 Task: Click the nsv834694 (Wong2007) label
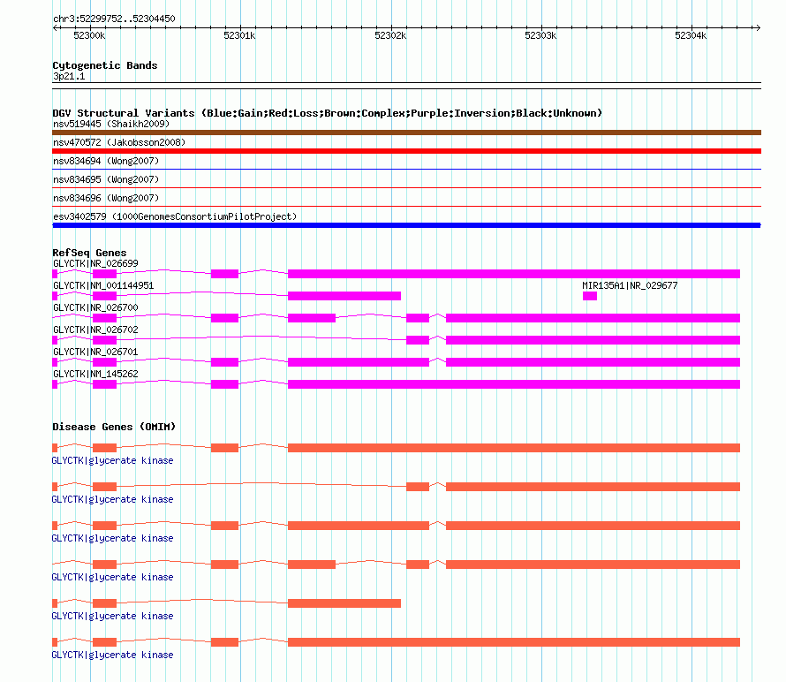(106, 161)
